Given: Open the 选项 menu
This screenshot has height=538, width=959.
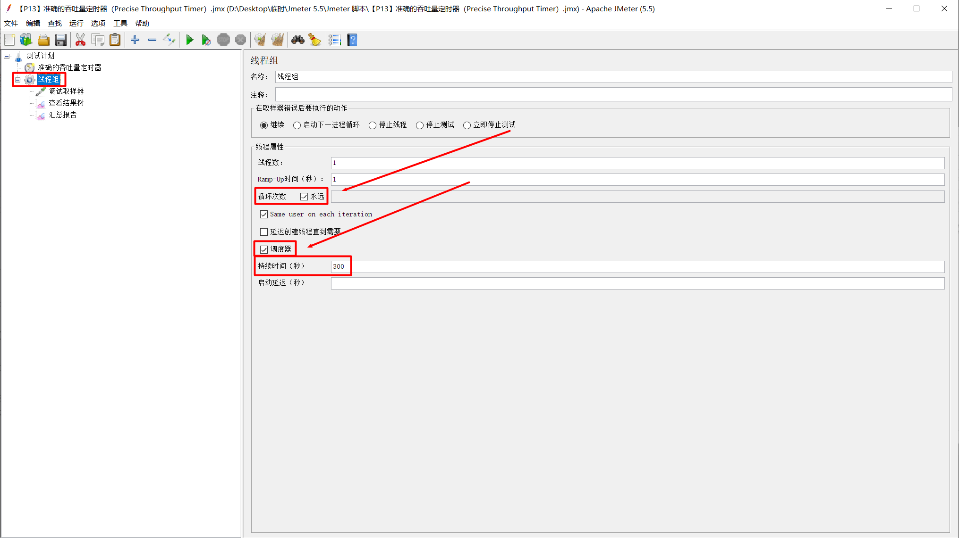Looking at the screenshot, I should pos(98,23).
